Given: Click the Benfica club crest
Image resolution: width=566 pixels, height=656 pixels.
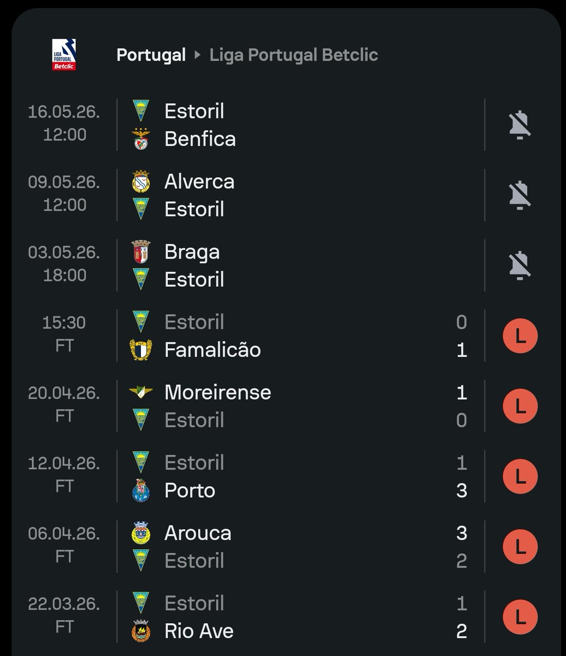Looking at the screenshot, I should (x=141, y=139).
